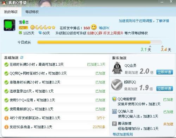Click the orange info icon for 发送50条消息
Image resolution: width=176 pixels, height=138 pixels.
(6, 127)
